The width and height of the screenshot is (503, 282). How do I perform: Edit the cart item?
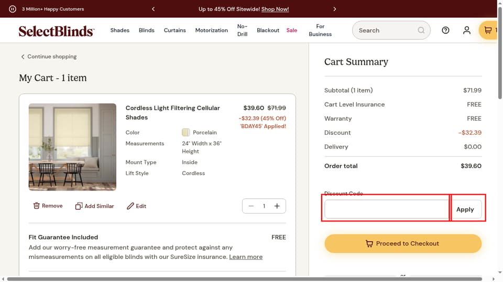pyautogui.click(x=137, y=206)
